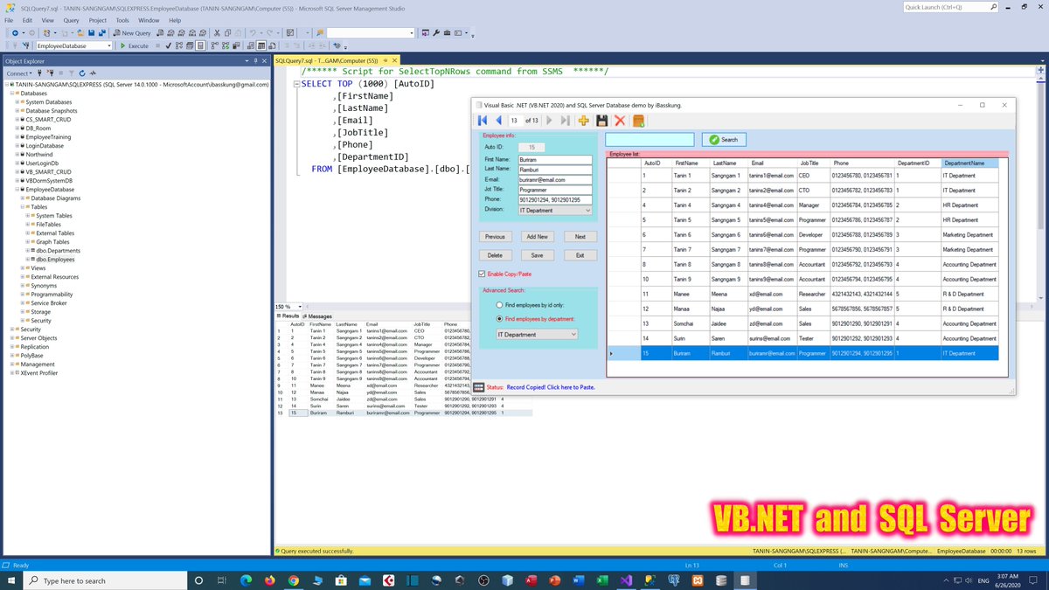The height and width of the screenshot is (590, 1049).
Task: Click the search text field
Action: [650, 140]
